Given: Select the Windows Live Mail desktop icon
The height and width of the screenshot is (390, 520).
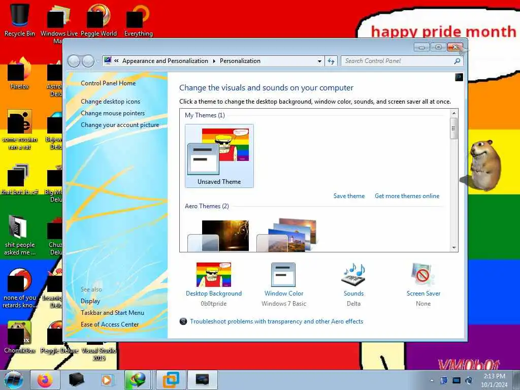Looking at the screenshot, I should point(58,23).
